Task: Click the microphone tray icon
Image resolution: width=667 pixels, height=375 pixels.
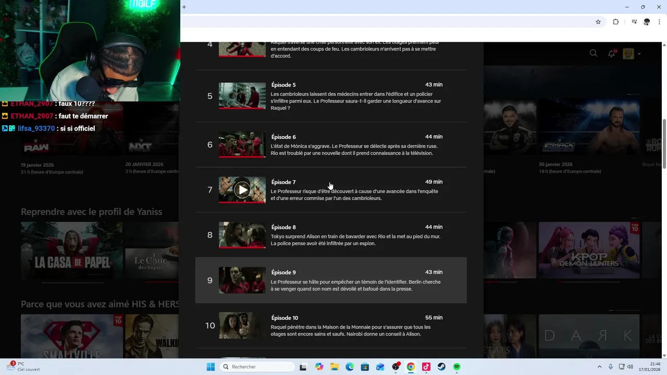Action: [x=611, y=367]
